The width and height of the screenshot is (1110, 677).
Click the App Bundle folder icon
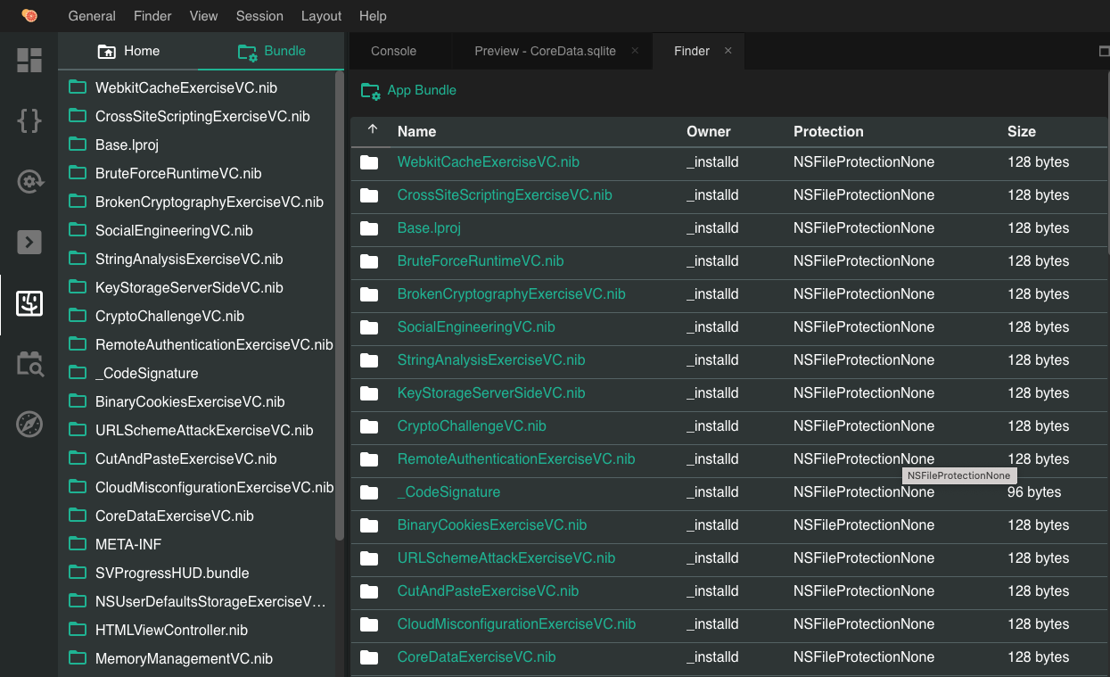[370, 90]
